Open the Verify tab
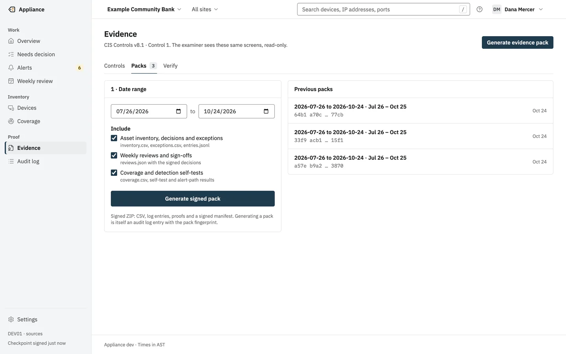 tap(171, 66)
